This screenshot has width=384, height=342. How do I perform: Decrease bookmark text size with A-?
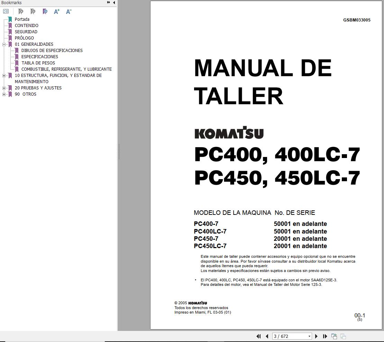click(68, 11)
